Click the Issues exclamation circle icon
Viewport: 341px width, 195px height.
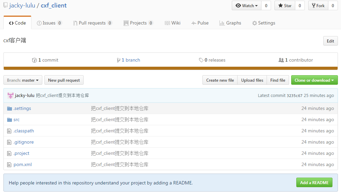pos(39,23)
